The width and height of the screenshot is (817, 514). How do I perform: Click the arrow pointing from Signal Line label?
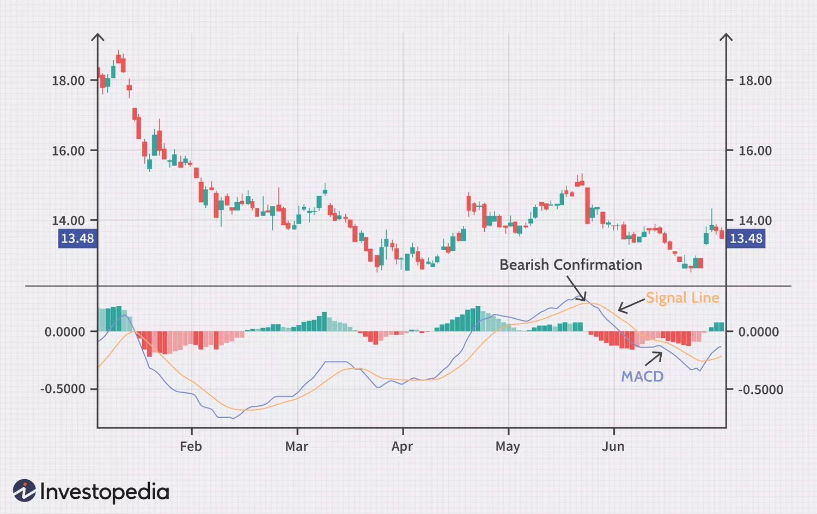pyautogui.click(x=631, y=306)
